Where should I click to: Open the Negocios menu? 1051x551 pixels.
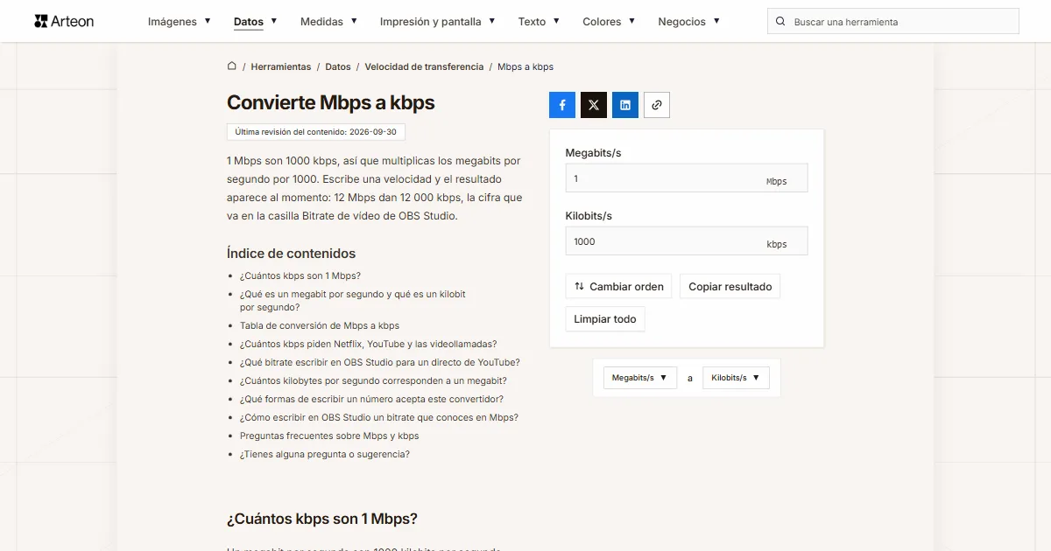coord(689,21)
